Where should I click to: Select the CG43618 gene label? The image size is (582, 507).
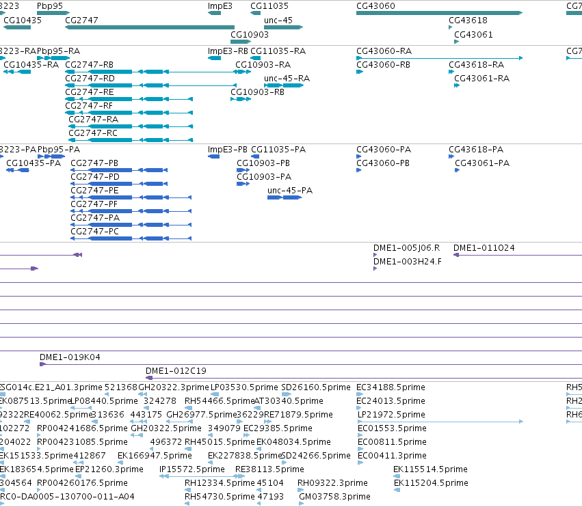(468, 20)
